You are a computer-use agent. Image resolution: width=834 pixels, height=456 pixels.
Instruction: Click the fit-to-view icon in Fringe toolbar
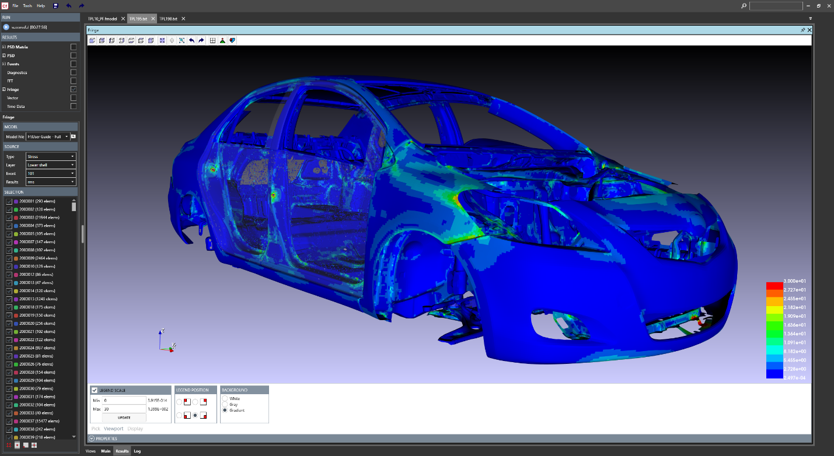coord(162,40)
